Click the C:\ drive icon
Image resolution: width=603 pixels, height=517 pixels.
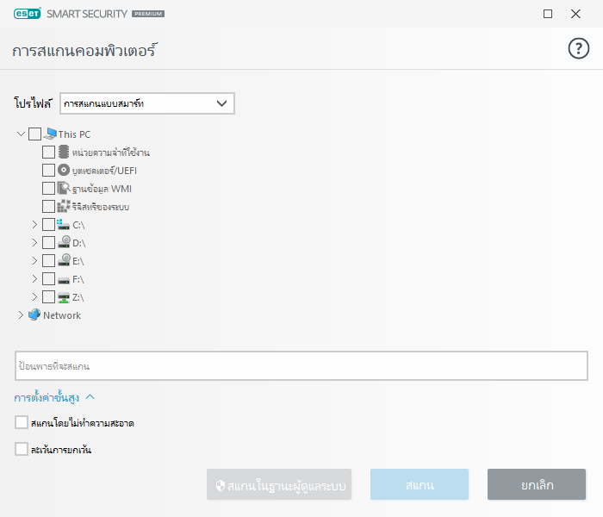(x=63, y=224)
